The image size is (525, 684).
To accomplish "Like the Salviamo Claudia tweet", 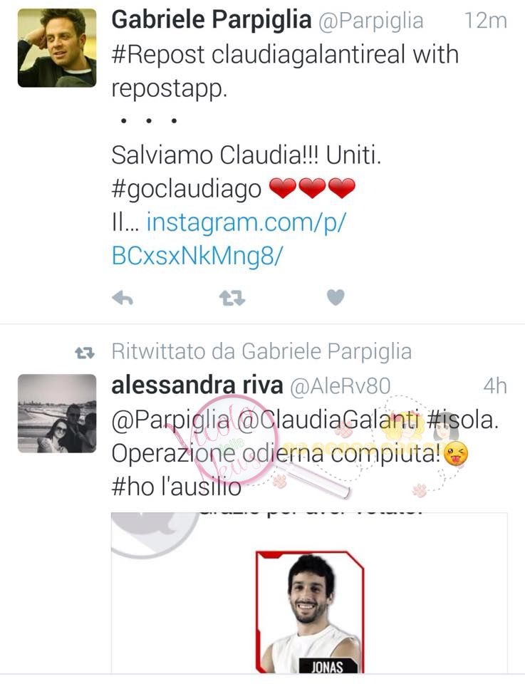I will point(336,298).
